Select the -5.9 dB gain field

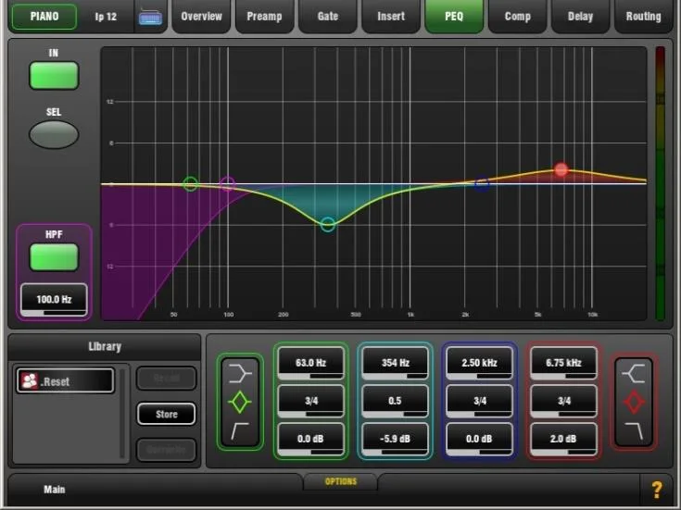point(395,439)
